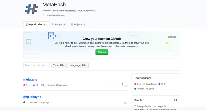Click the link icon beside https://MetaHash.org
This screenshot has width=207, height=110.
[44, 15]
